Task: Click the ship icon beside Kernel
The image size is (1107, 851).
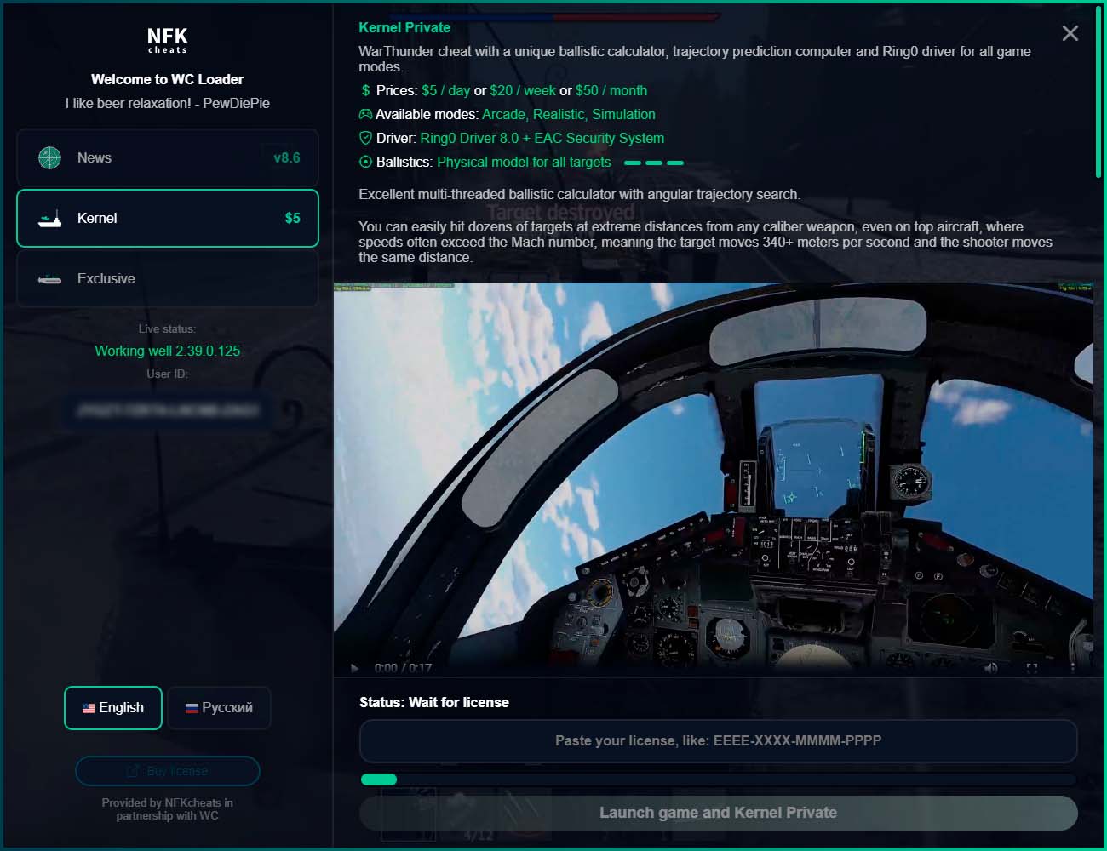Action: pyautogui.click(x=50, y=219)
